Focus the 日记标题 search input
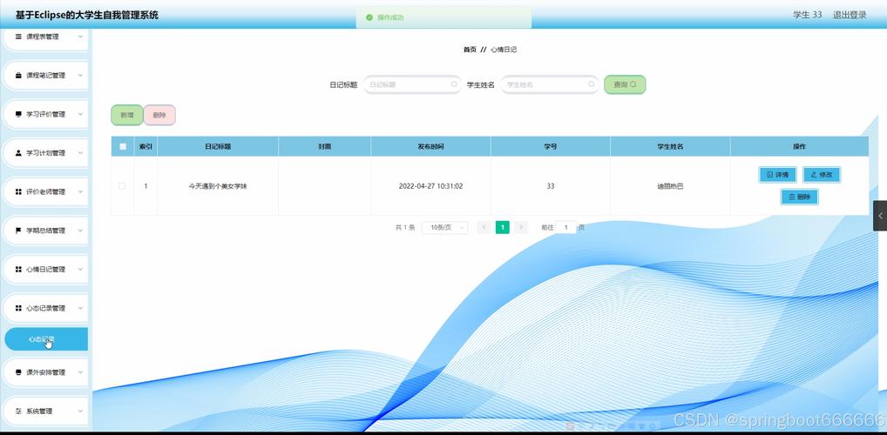This screenshot has height=435, width=887. pos(412,84)
